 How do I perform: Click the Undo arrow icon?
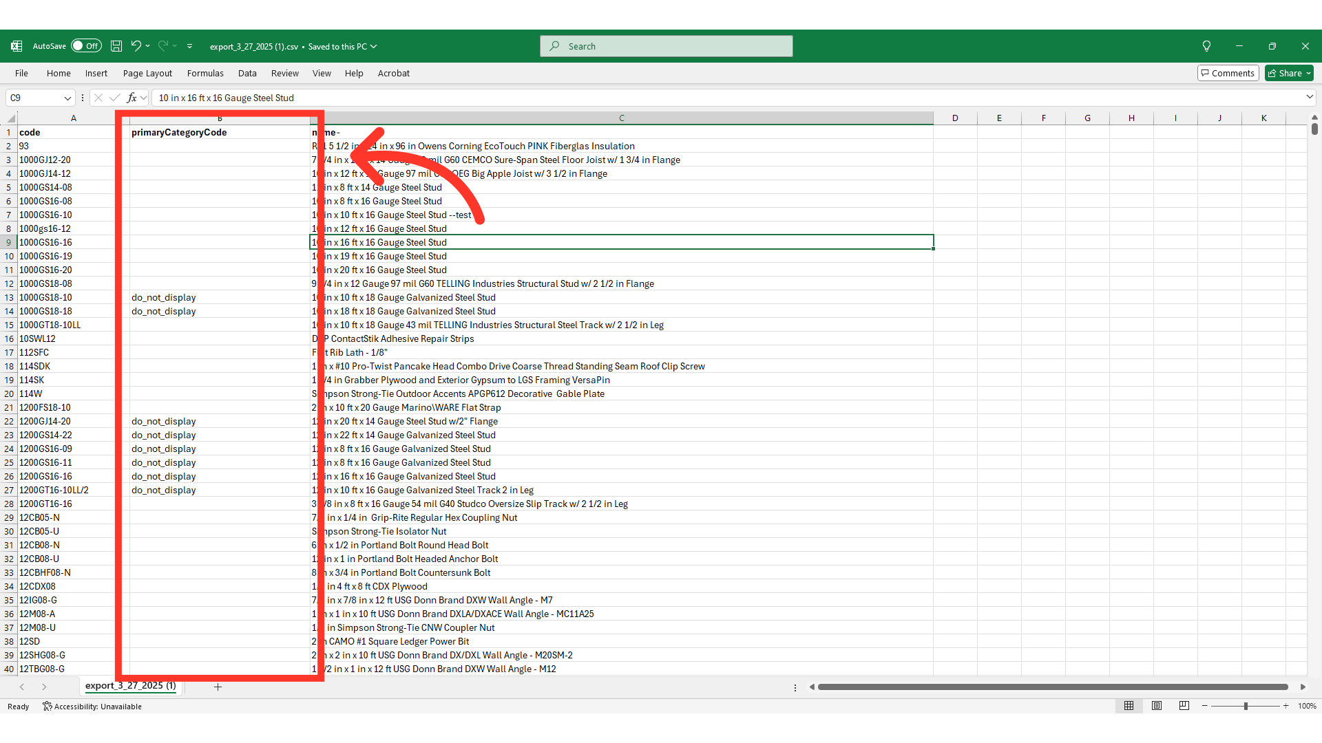tap(136, 46)
